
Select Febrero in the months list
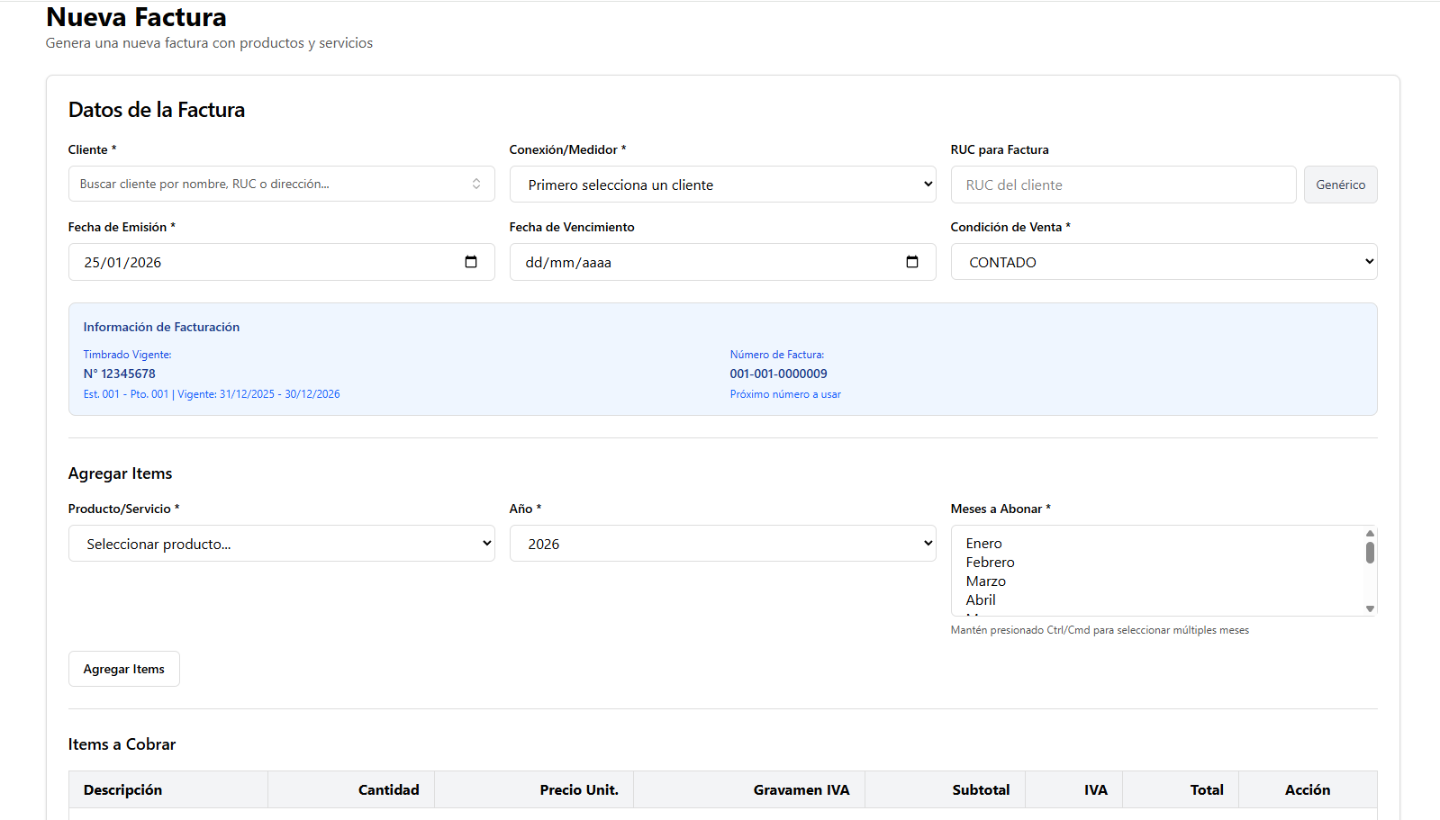990,563
